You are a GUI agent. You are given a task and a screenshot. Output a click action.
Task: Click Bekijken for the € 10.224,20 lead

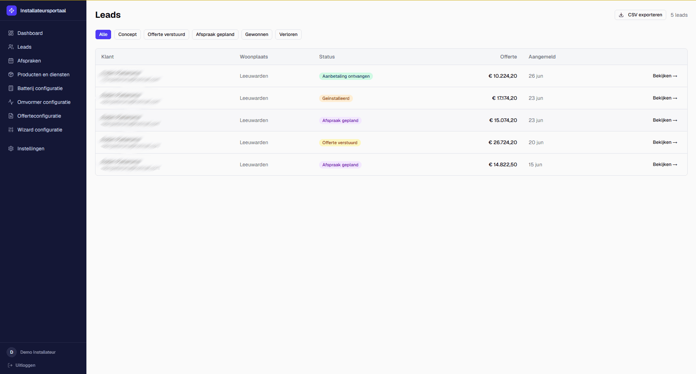coord(665,76)
